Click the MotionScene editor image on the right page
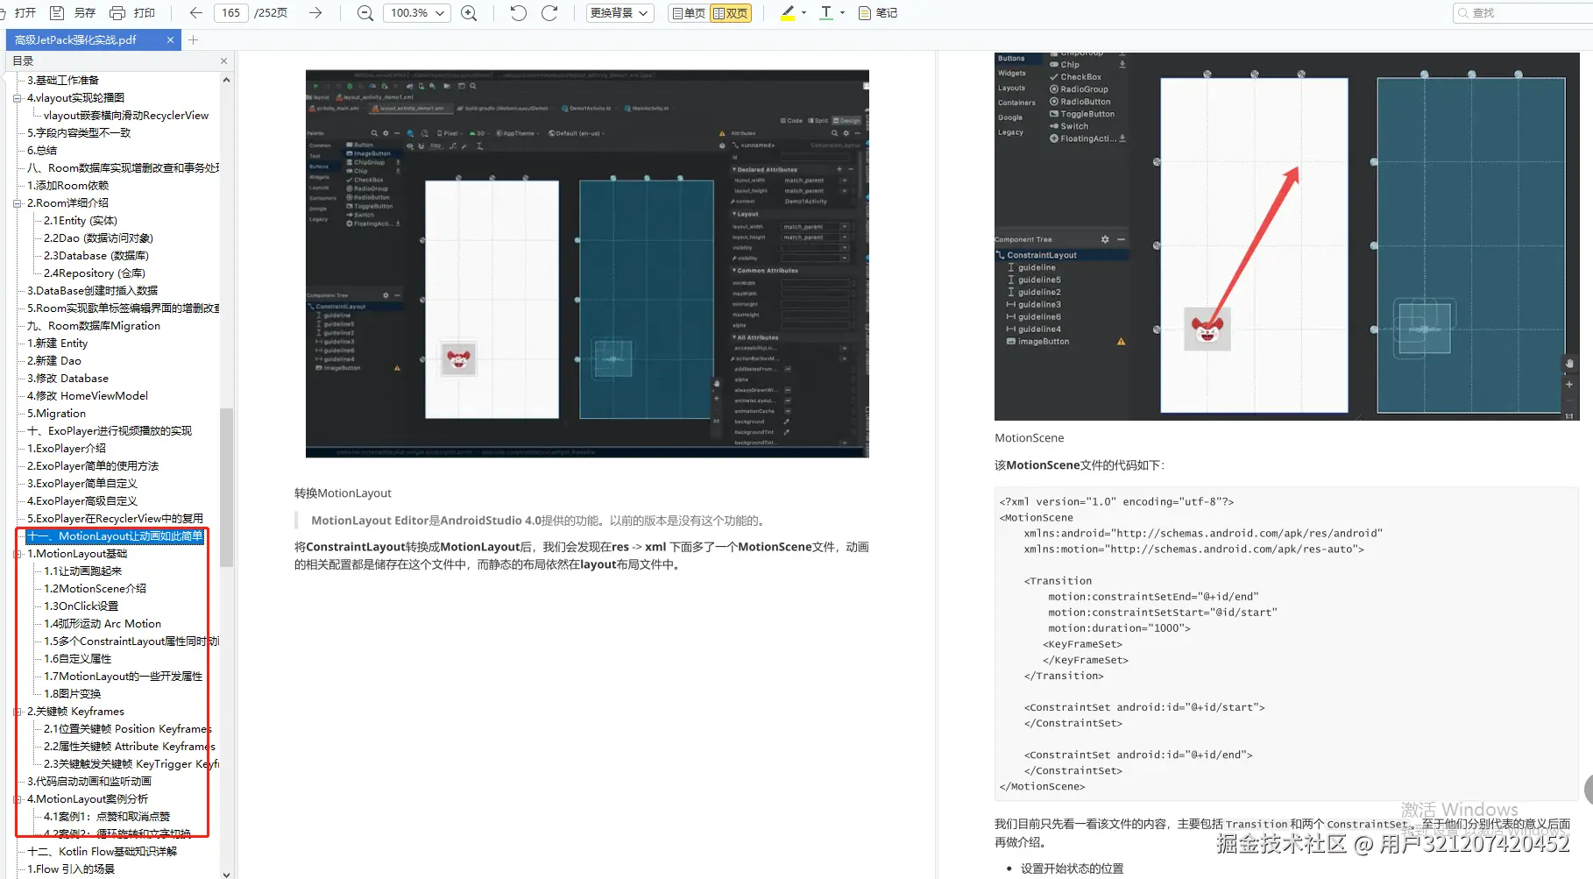This screenshot has height=879, width=1593. click(1285, 237)
